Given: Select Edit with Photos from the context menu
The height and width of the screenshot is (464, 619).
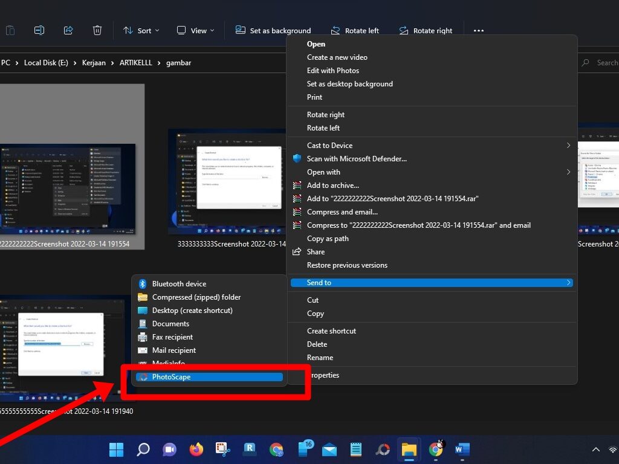Looking at the screenshot, I should [332, 70].
